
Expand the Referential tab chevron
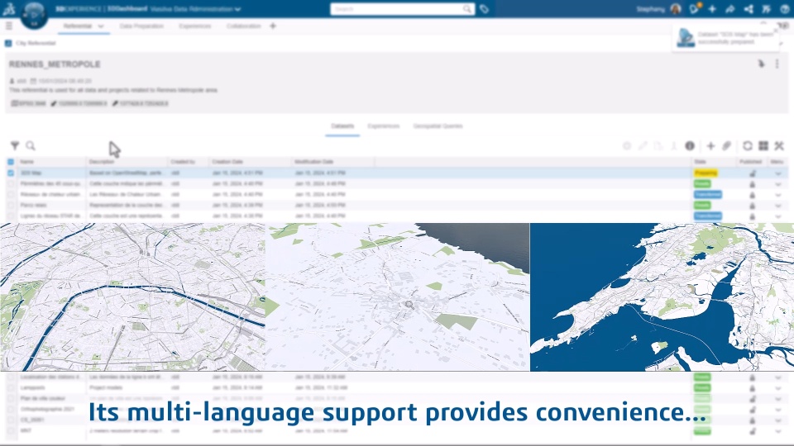click(x=101, y=26)
